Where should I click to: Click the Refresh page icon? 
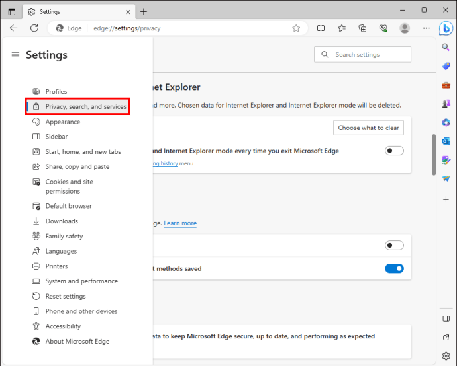[34, 28]
